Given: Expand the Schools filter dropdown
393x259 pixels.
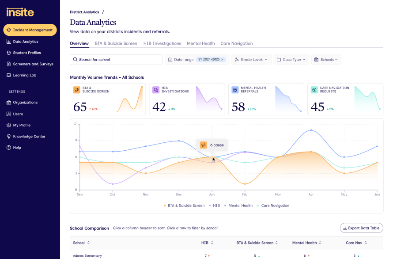Looking at the screenshot, I should [326, 60].
